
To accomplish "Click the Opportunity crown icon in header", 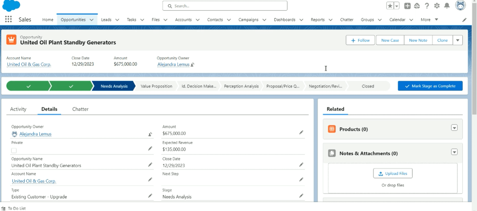I will (x=11, y=40).
